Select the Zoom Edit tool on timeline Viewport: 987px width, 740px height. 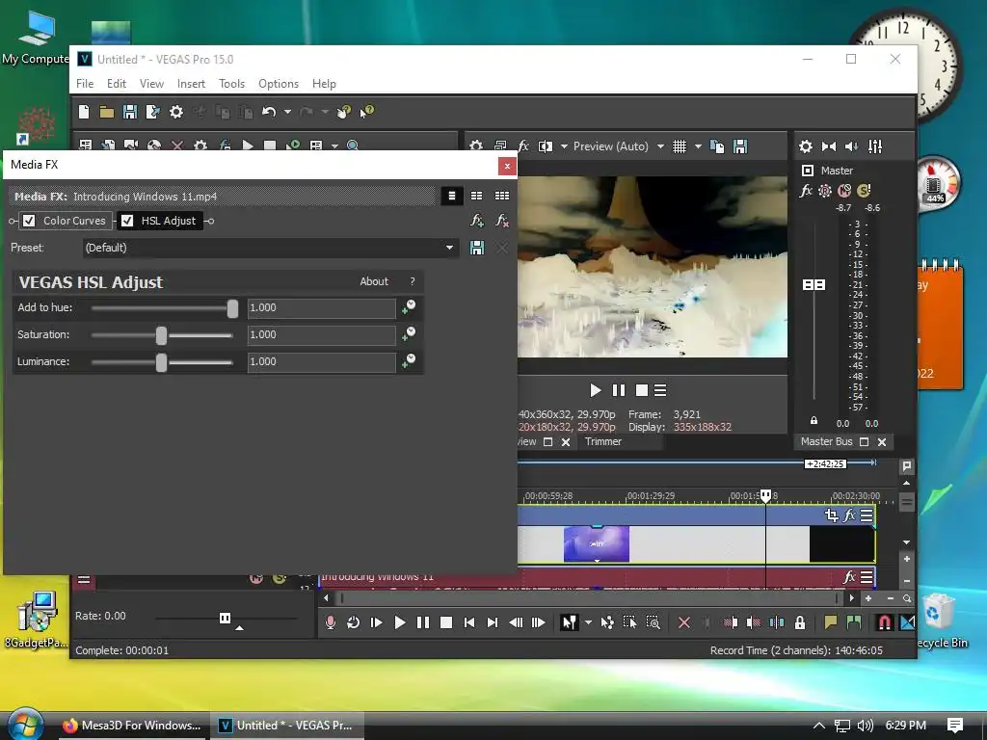[x=654, y=622]
